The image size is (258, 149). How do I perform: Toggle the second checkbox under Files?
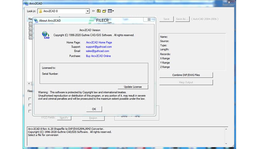click(30, 105)
